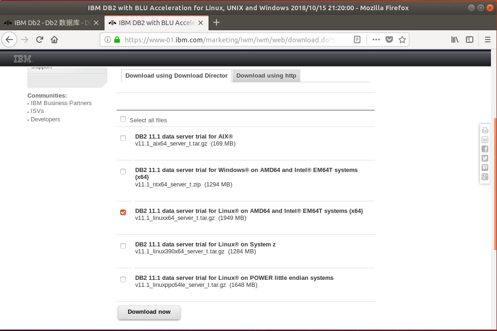The height and width of the screenshot is (331, 497).
Task: Click DB2 11.1 trial for Linux on System z title
Action: point(205,245)
